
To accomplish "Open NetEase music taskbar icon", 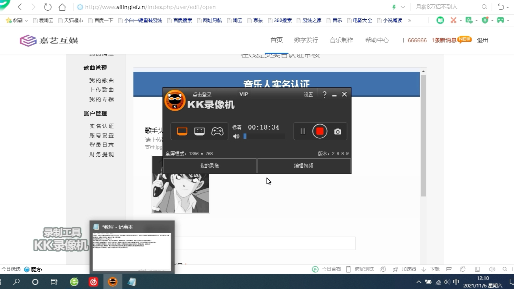I will (93, 282).
